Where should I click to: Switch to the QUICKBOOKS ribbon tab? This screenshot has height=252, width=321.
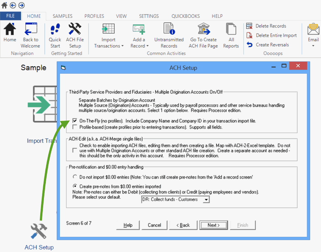click(185, 16)
